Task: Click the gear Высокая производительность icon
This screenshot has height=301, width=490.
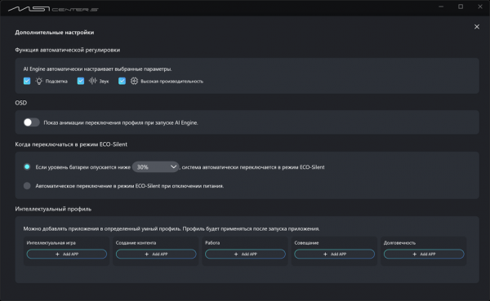Action: tap(134, 81)
